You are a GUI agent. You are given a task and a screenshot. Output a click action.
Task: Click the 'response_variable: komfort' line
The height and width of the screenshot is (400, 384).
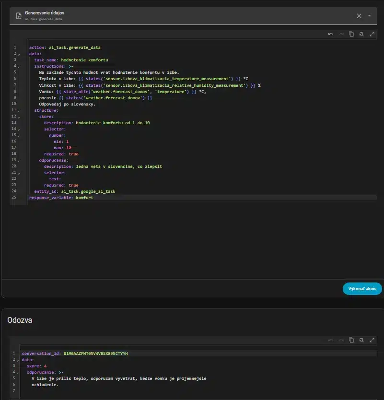tap(61, 198)
